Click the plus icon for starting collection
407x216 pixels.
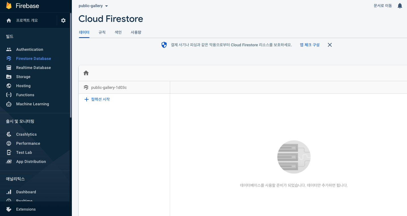coord(87,99)
